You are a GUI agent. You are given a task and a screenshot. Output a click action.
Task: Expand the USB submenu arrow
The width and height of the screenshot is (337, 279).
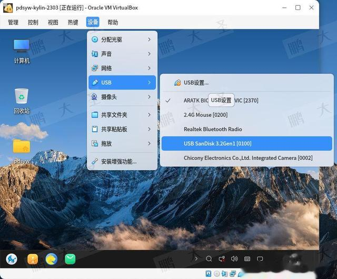click(x=150, y=83)
